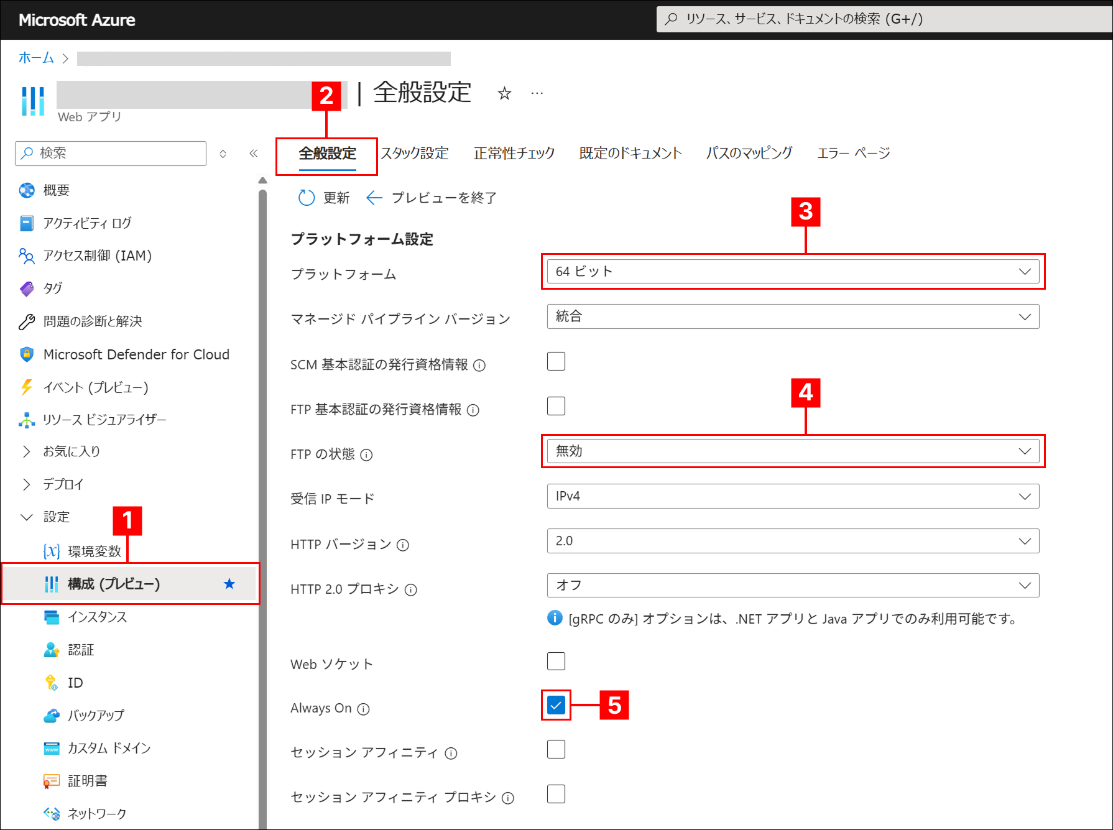Viewport: 1113px width, 830px height.
Task: Open the more options ellipsis in title
Action: pos(537,94)
